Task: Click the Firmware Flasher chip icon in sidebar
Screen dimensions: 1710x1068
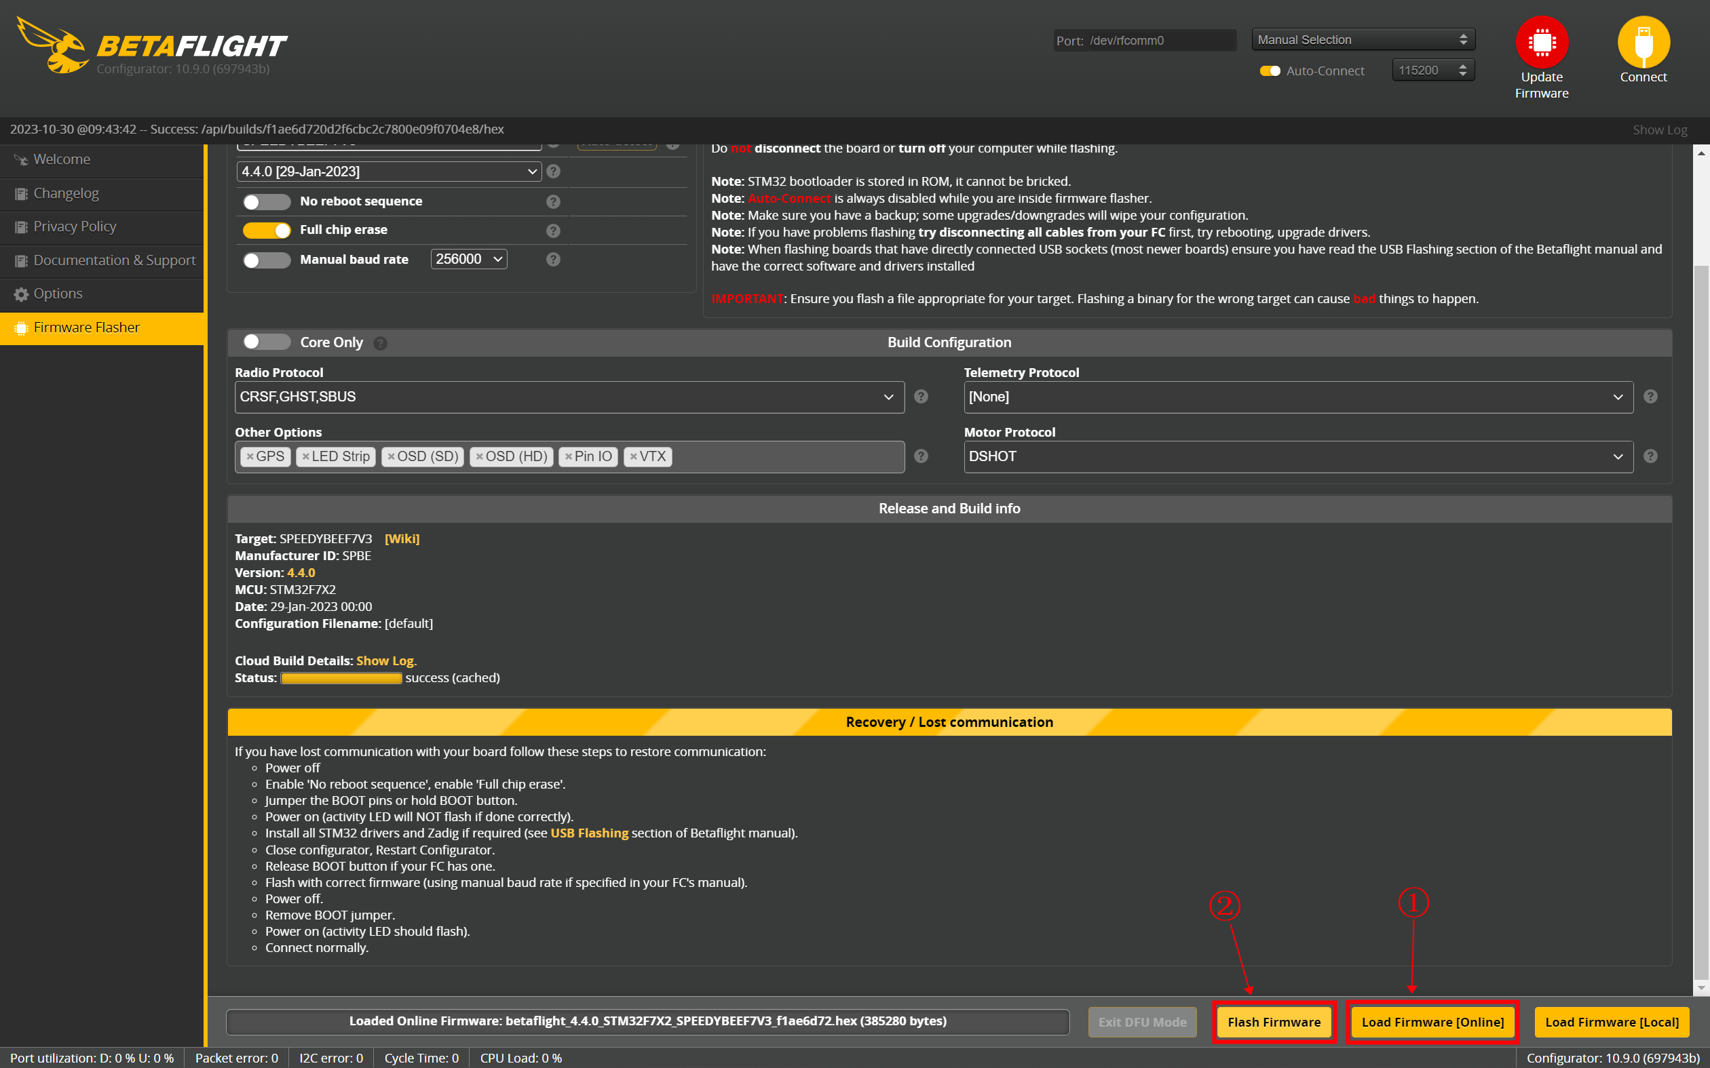Action: click(21, 328)
